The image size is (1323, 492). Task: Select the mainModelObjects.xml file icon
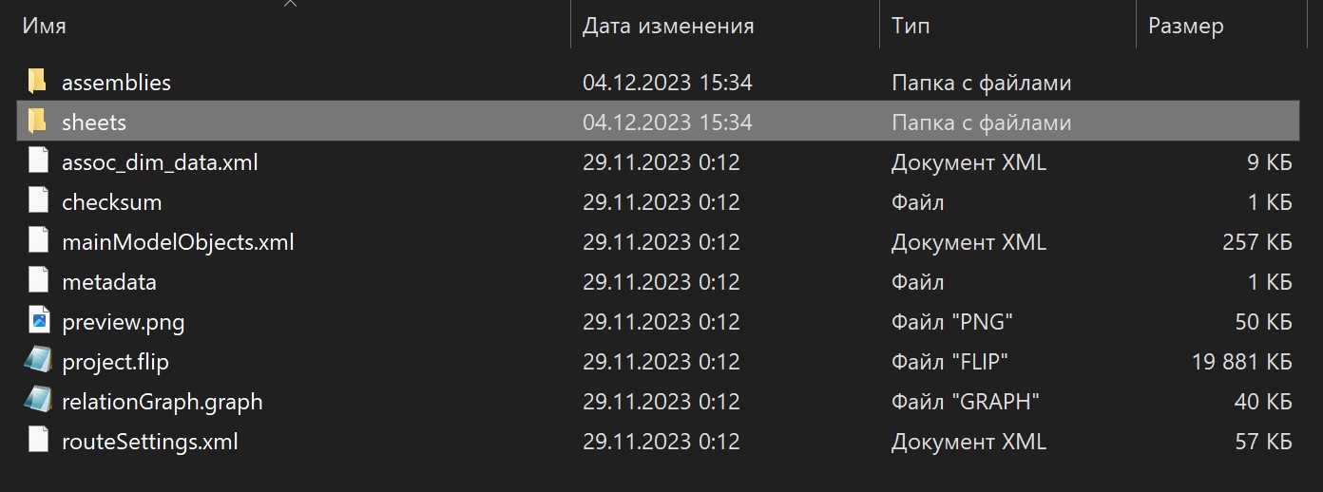(x=38, y=241)
